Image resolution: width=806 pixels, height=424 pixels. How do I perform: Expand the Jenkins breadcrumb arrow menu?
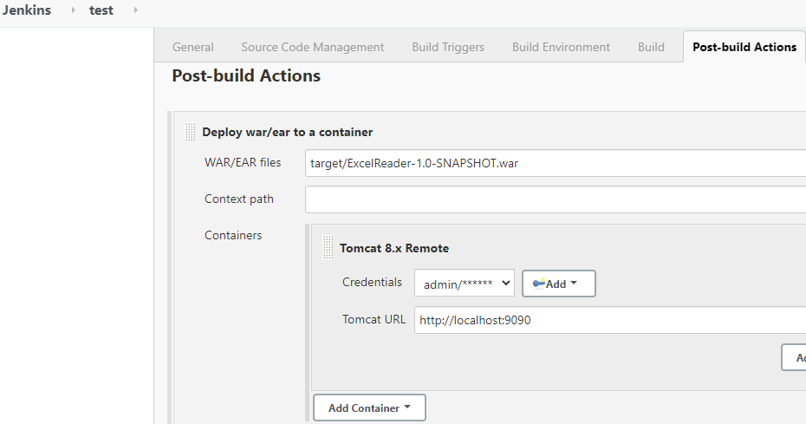pyautogui.click(x=73, y=10)
